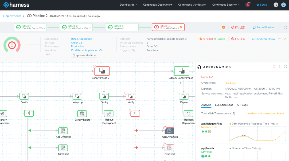Go back to Deployments breadcrumb
289x161 pixels.
click(x=12, y=16)
